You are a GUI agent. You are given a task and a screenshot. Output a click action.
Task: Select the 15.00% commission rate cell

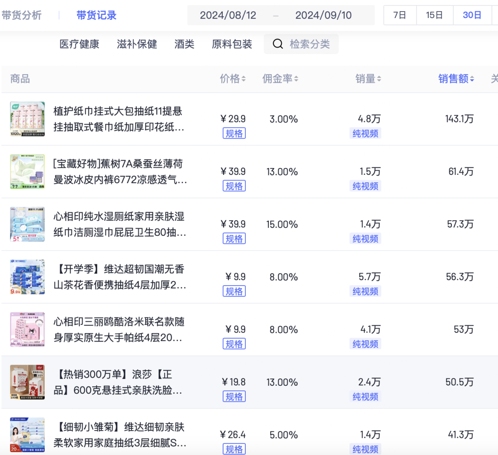click(x=282, y=225)
